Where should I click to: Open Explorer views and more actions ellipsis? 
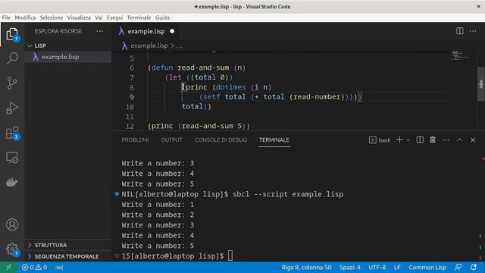[99, 31]
